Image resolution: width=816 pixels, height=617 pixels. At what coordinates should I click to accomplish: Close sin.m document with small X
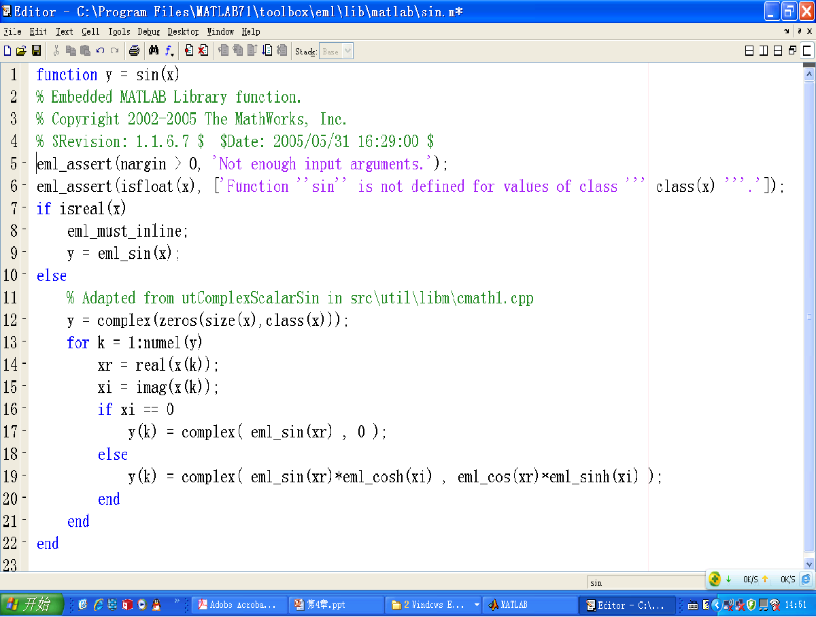(809, 31)
